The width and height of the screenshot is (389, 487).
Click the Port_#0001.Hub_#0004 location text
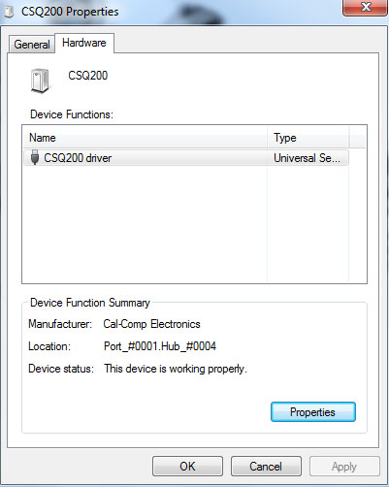(x=160, y=346)
